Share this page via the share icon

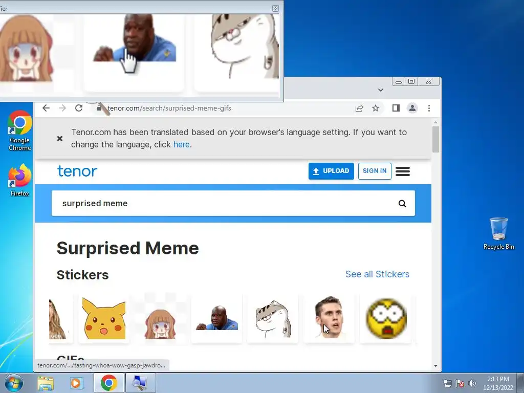[x=359, y=108]
